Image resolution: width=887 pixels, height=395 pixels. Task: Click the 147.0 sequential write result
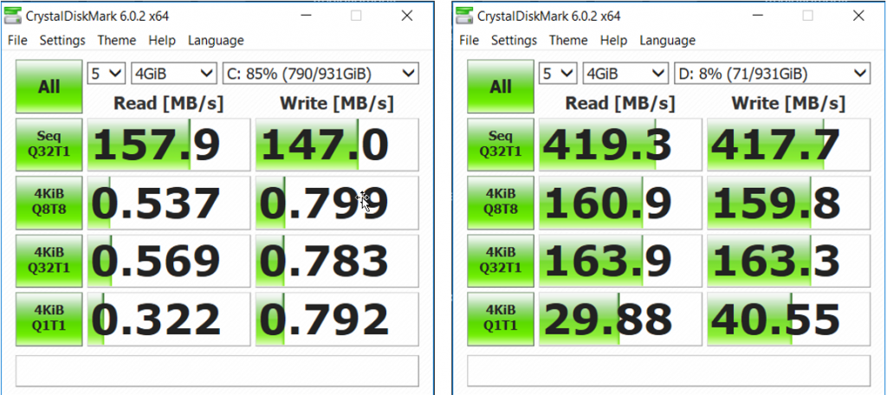337,145
